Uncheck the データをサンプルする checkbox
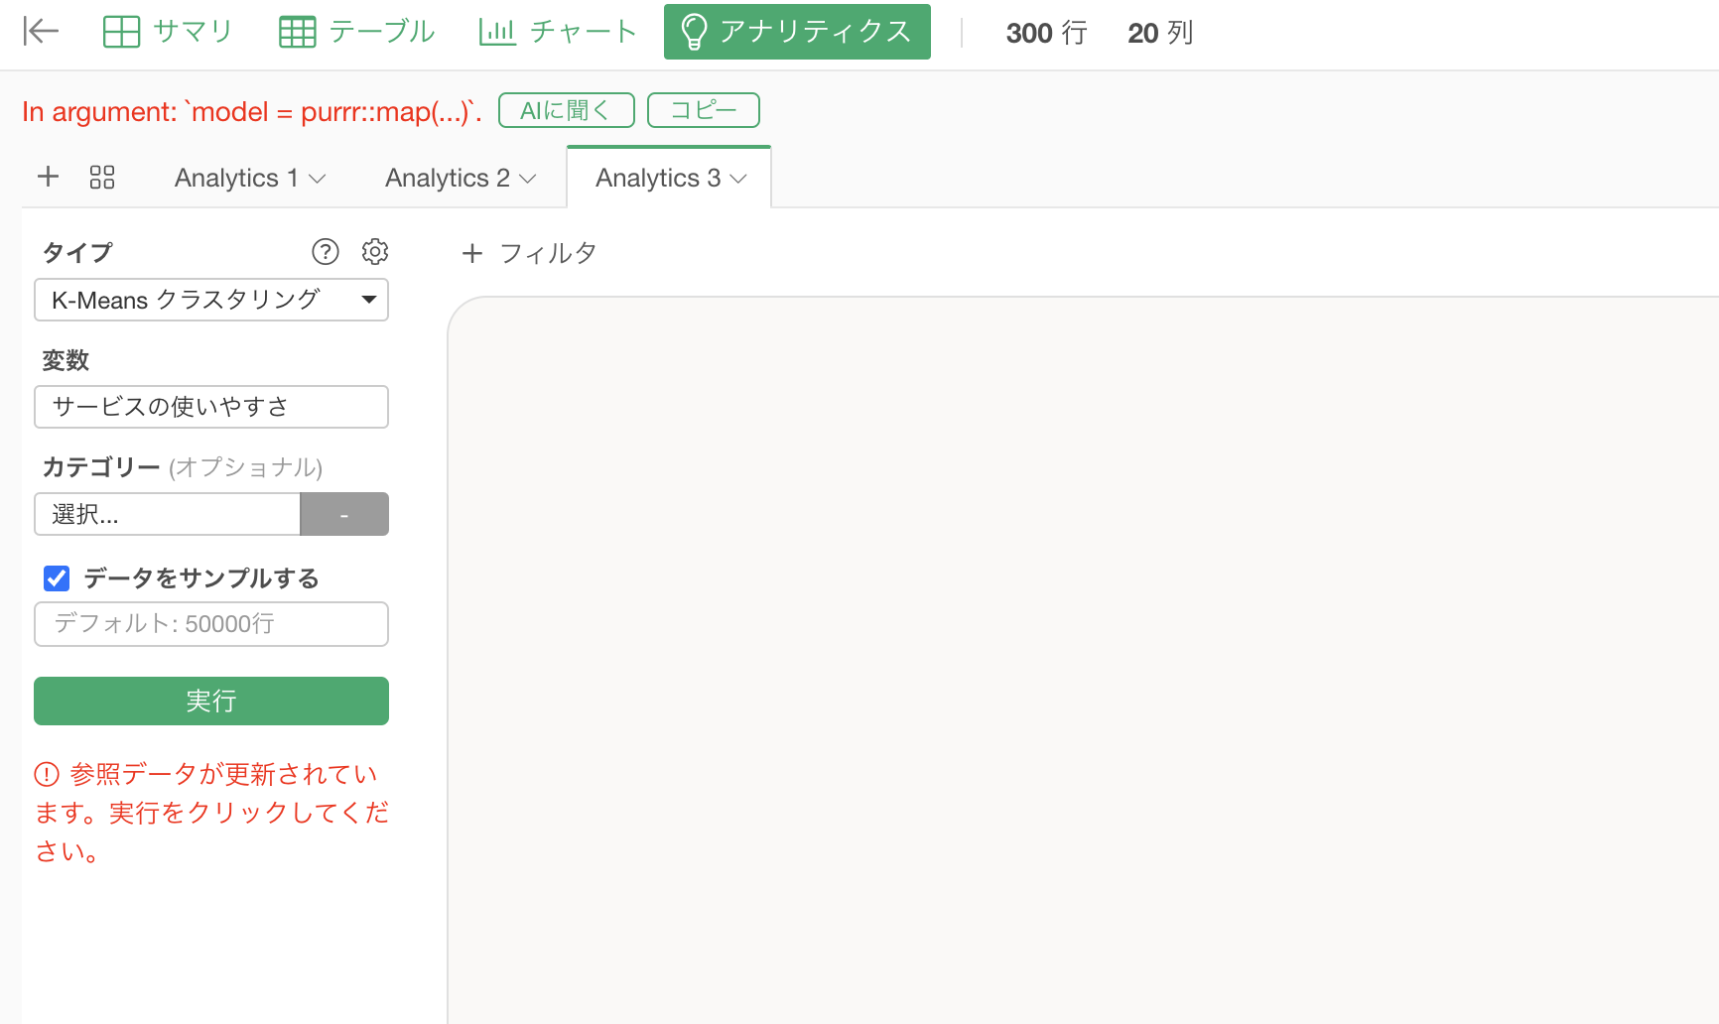The image size is (1719, 1024). tap(57, 578)
